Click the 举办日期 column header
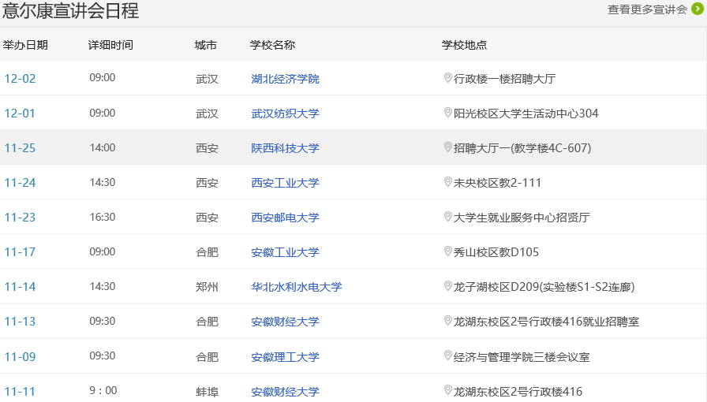 (x=25, y=45)
